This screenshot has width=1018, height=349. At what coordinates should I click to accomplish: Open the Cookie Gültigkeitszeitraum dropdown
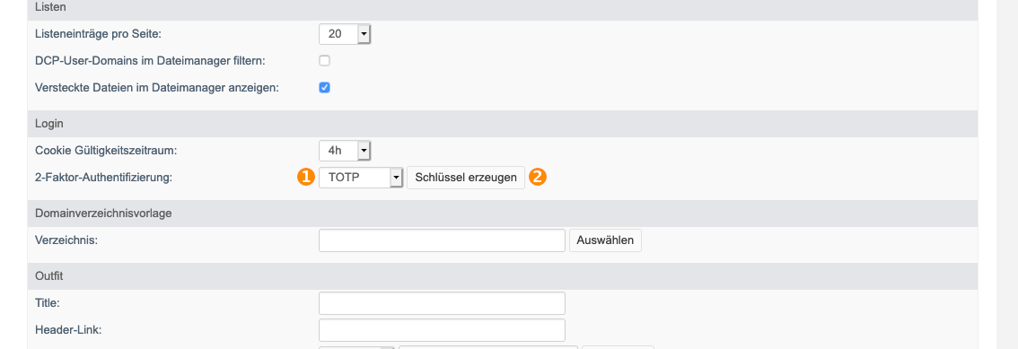tap(345, 151)
